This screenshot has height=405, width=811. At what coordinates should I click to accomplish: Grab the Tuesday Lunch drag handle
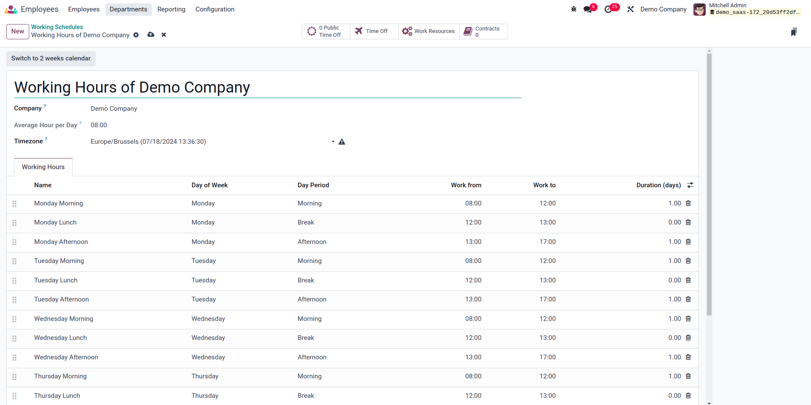14,281
